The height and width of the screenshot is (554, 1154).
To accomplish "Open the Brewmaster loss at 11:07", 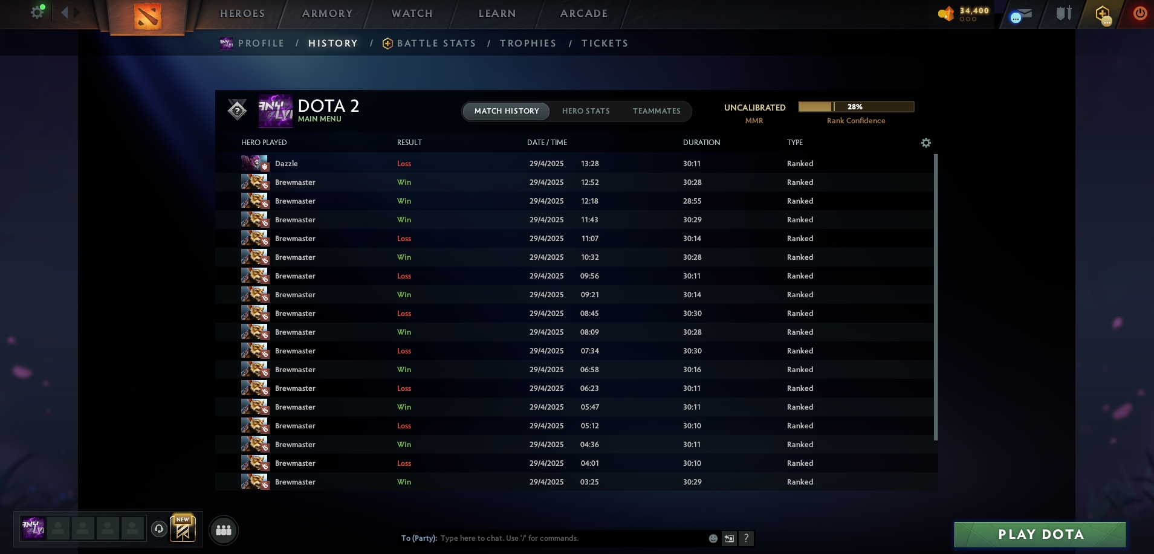I will (x=574, y=239).
